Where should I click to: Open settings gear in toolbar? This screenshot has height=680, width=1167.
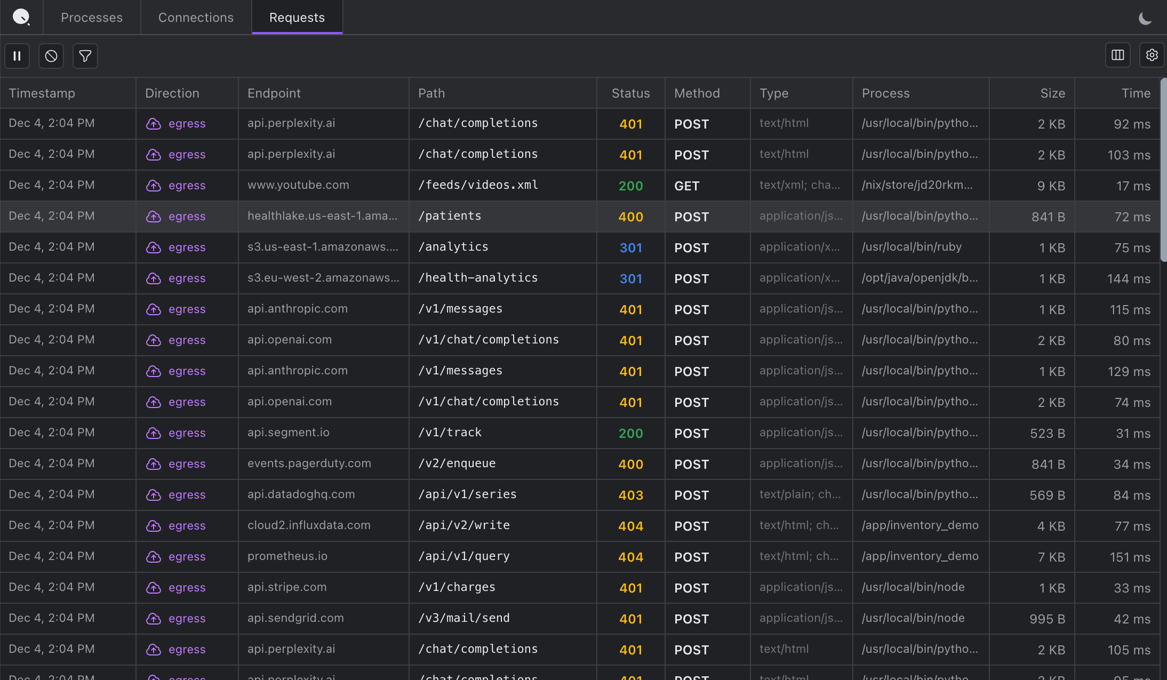[1152, 55]
